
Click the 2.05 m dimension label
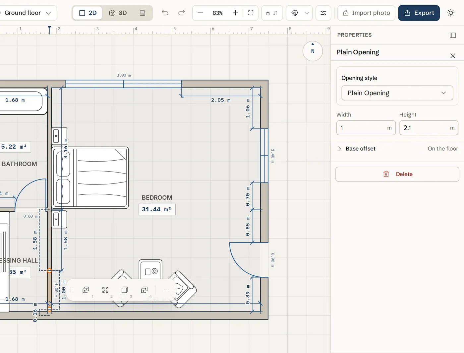click(221, 100)
